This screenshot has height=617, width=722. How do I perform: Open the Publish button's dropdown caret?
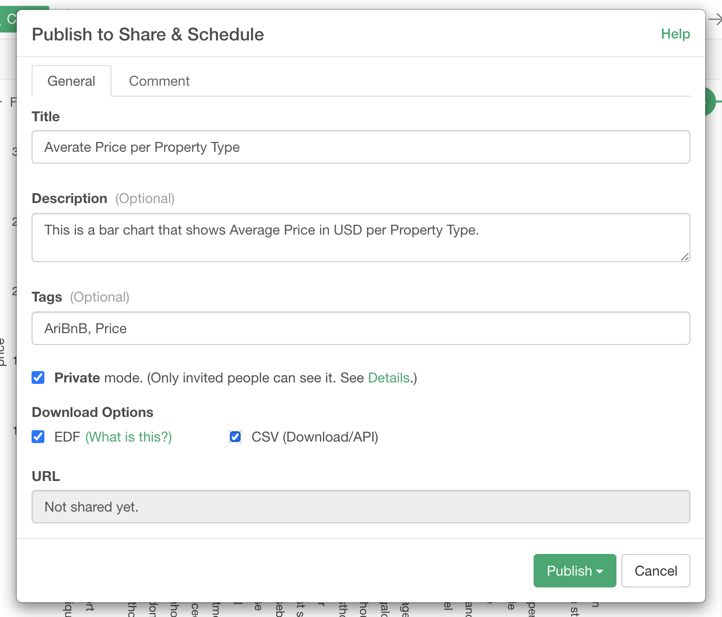[x=600, y=571]
